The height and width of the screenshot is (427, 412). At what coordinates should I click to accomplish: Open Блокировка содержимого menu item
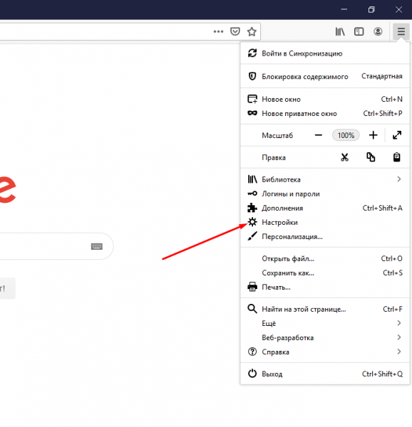[325, 76]
